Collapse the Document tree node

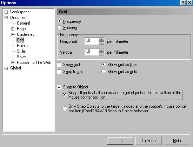[x=6, y=18]
